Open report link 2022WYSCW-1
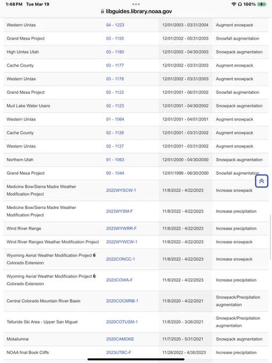272x363 pixels. tap(121, 190)
